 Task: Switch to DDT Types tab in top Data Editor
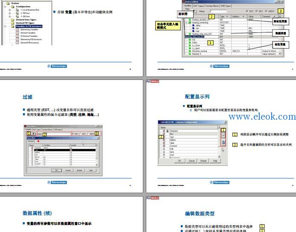click(x=198, y=6)
